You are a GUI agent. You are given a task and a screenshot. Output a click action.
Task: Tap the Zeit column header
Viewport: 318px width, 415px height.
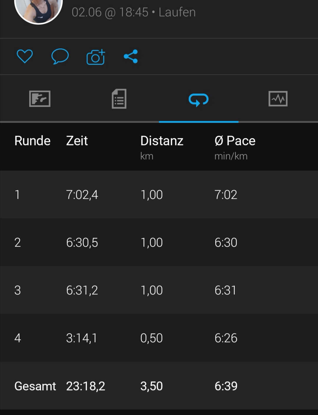coord(77,141)
